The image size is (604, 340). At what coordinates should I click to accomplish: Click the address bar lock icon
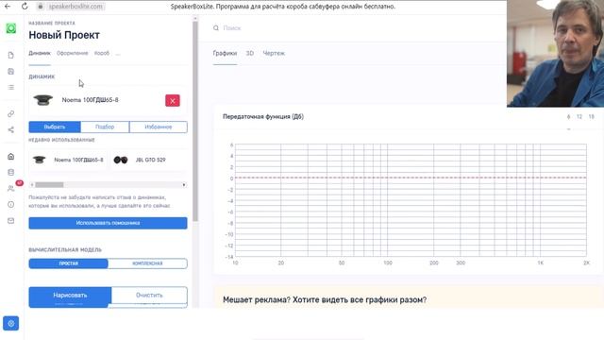pos(41,7)
